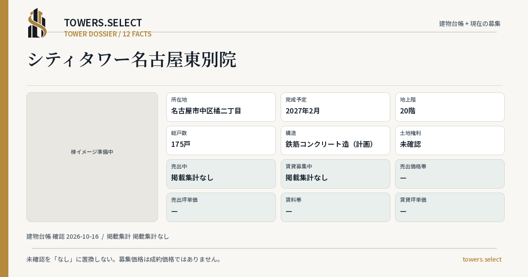Click the TOWERS.SELECT tower logo icon
This screenshot has width=528, height=277.
coord(37,23)
